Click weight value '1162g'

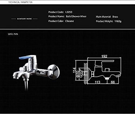pyautogui.click(x=118, y=21)
